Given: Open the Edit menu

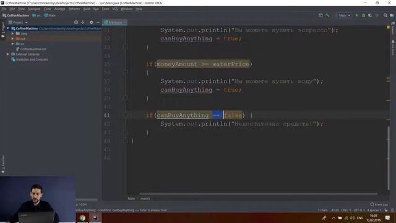Looking at the screenshot, I should pos(12,9).
